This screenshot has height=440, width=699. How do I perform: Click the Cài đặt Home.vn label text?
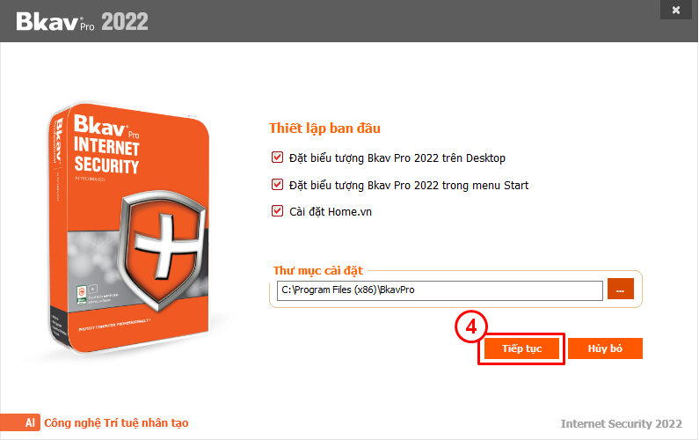pos(331,211)
